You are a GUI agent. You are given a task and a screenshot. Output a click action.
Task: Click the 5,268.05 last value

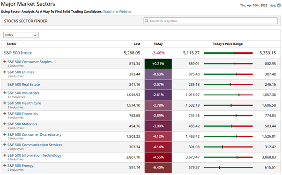click(132, 53)
